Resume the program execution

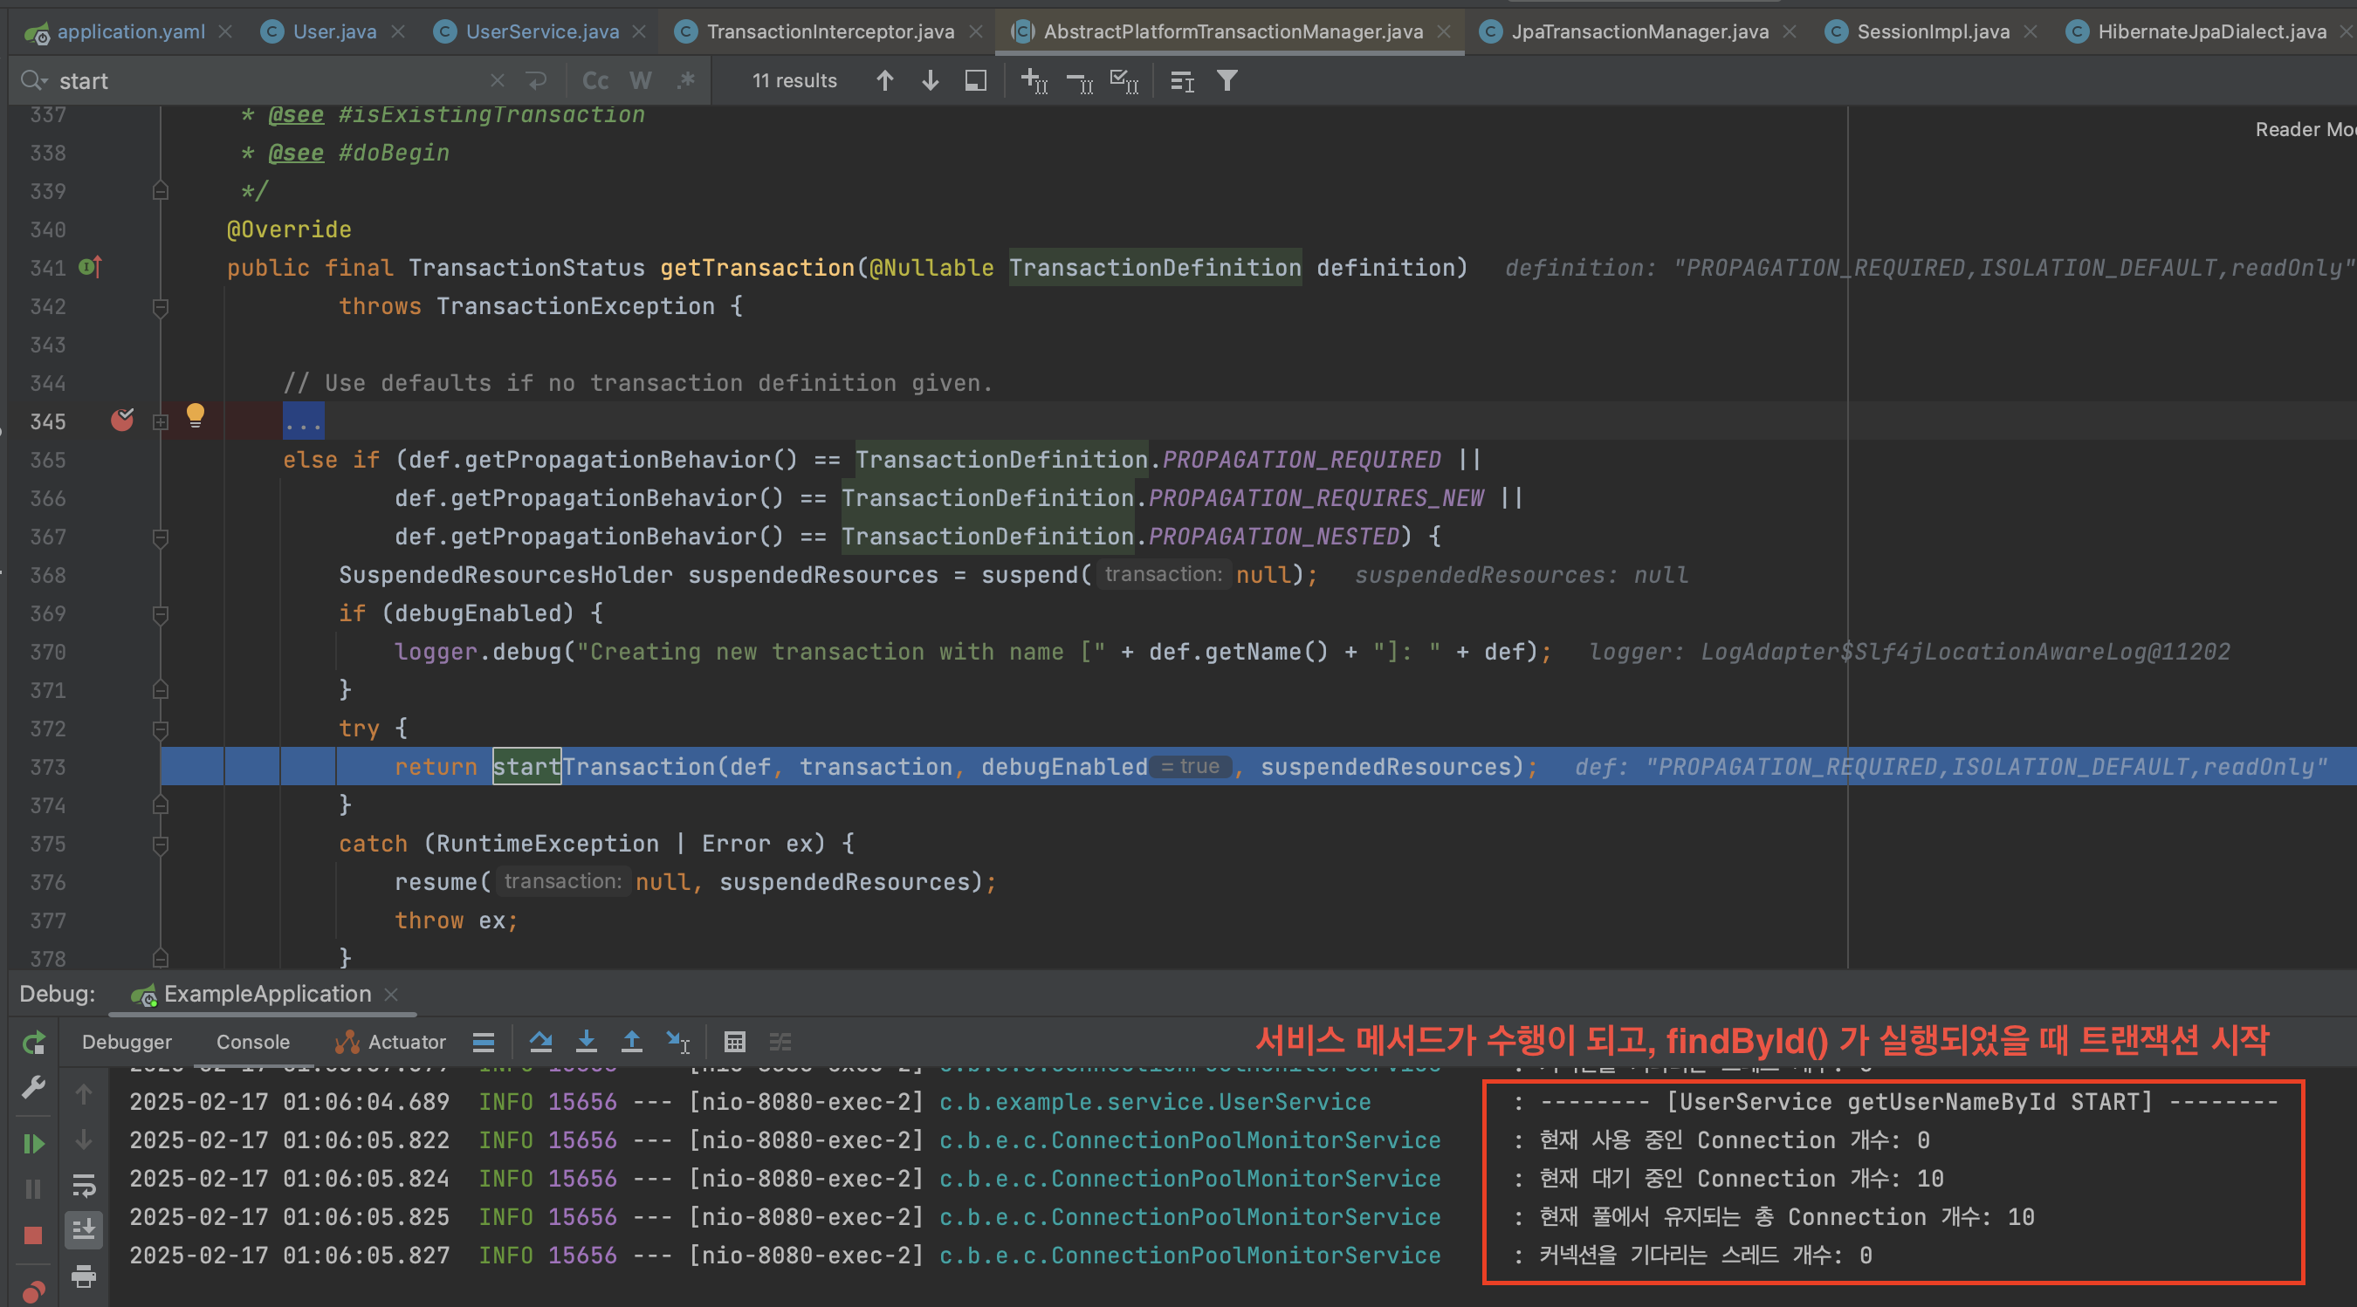pyautogui.click(x=33, y=1143)
